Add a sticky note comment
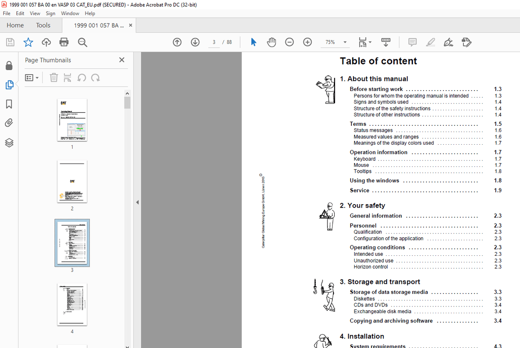520x348 pixels. coord(412,42)
